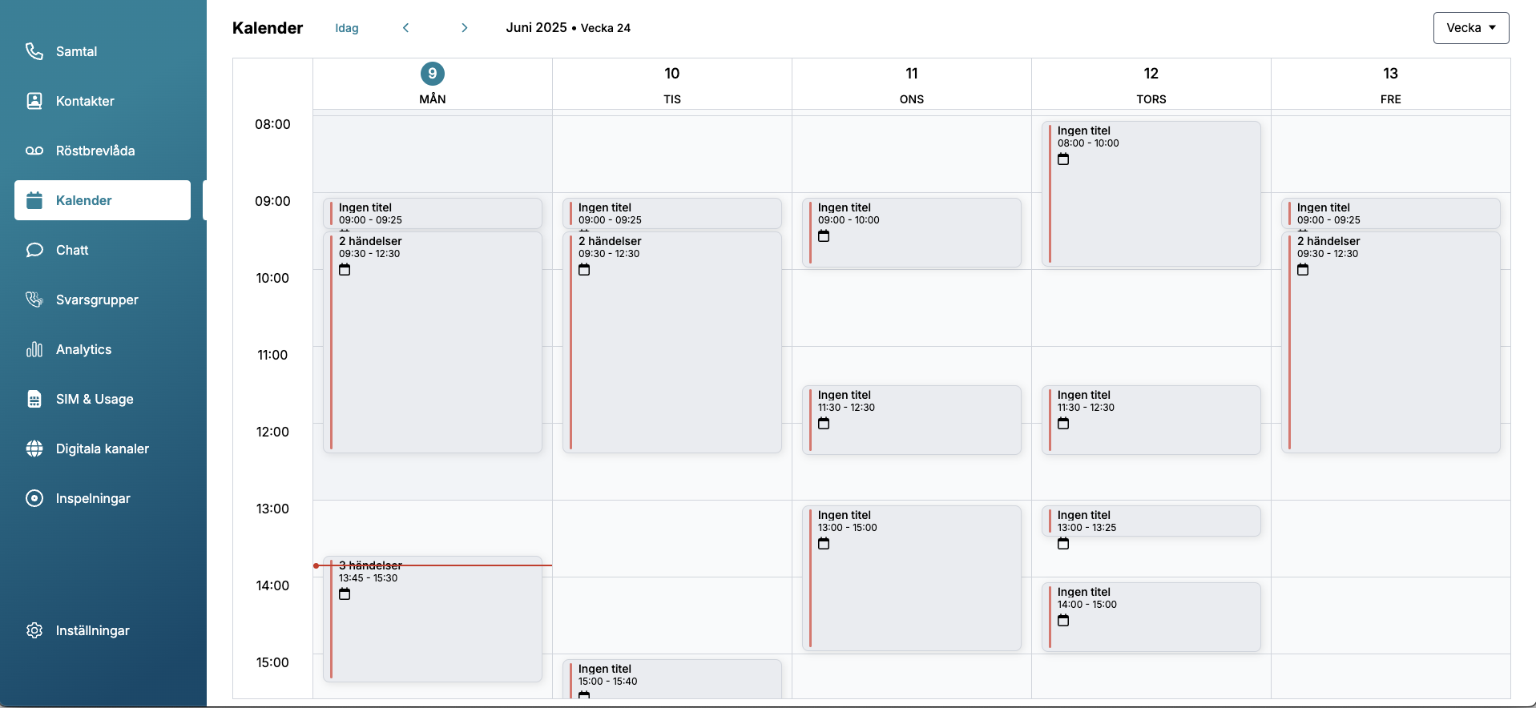This screenshot has width=1536, height=708.
Task: Open the Kalender sidebar menu item
Action: pyautogui.click(x=103, y=200)
